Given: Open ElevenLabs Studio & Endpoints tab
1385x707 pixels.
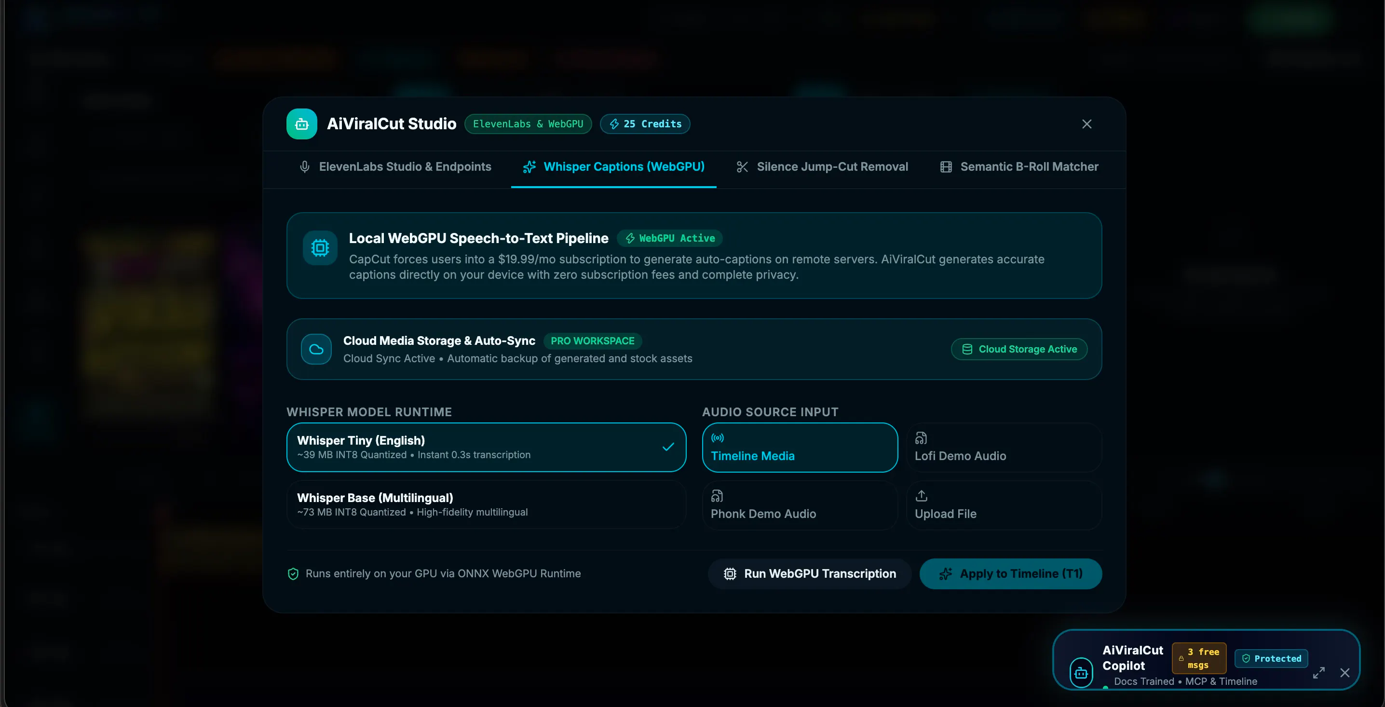Looking at the screenshot, I should click(395, 167).
